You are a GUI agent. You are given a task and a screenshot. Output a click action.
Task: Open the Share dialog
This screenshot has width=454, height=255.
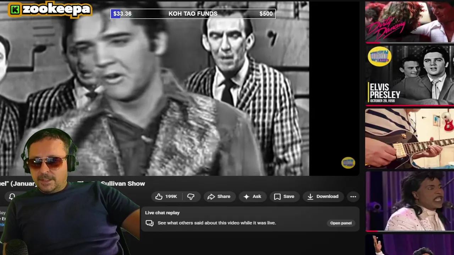pos(219,197)
